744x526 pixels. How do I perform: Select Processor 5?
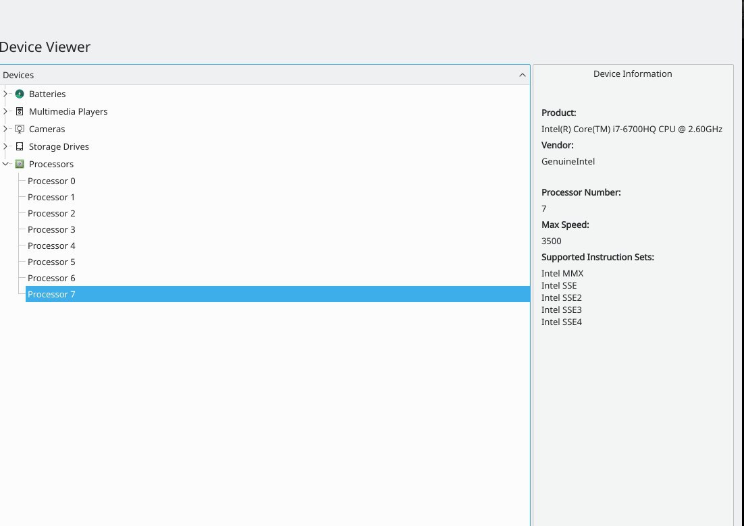pos(51,262)
